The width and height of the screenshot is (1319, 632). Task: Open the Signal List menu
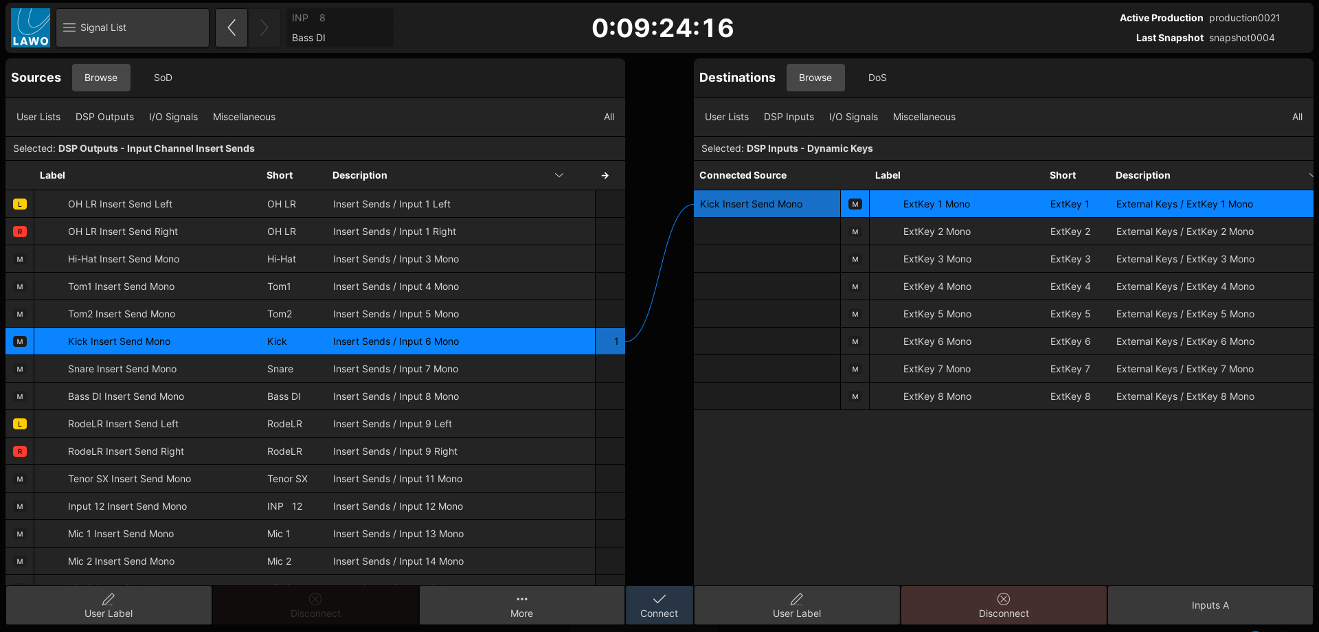click(x=132, y=27)
